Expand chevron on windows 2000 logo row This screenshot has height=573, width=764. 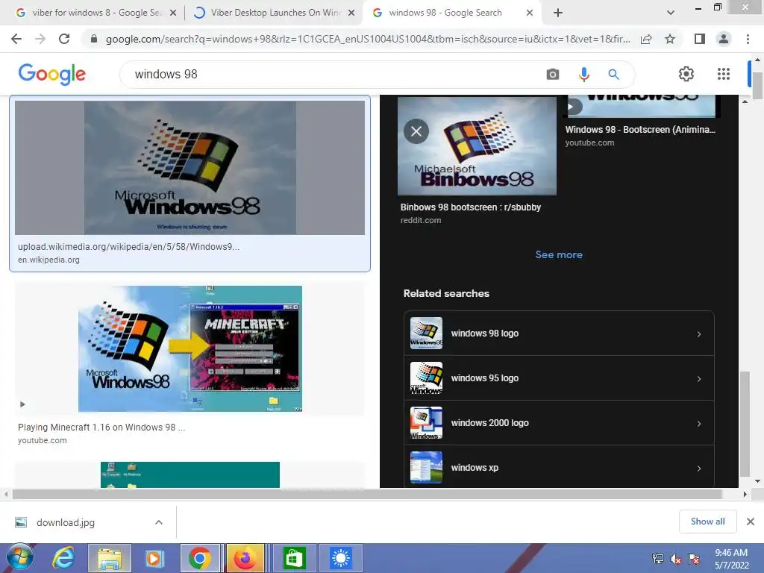(698, 424)
